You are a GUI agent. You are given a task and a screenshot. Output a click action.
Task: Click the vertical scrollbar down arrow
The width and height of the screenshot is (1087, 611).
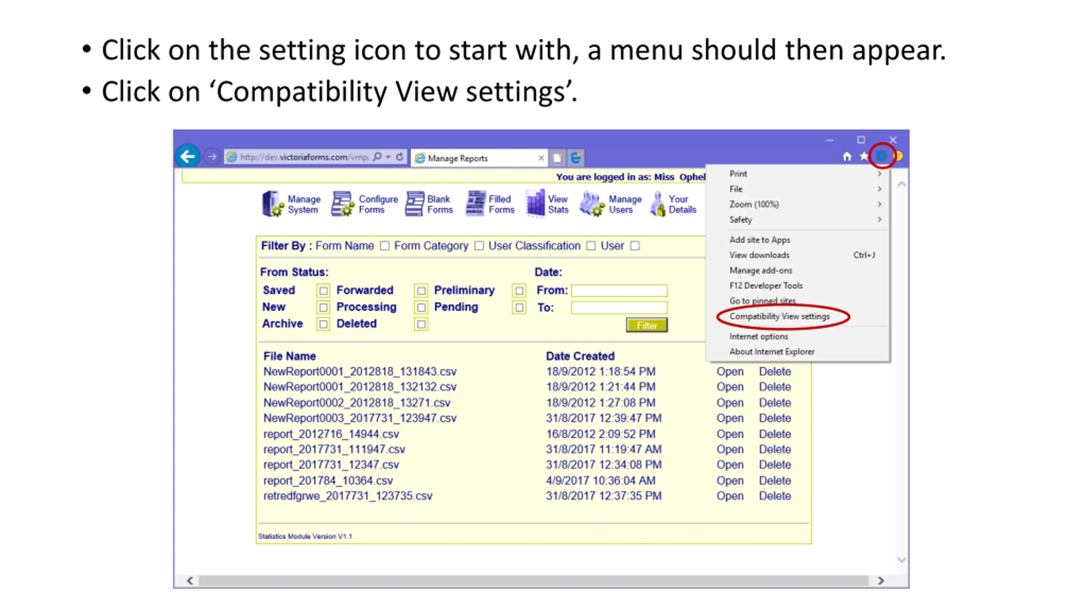[901, 560]
